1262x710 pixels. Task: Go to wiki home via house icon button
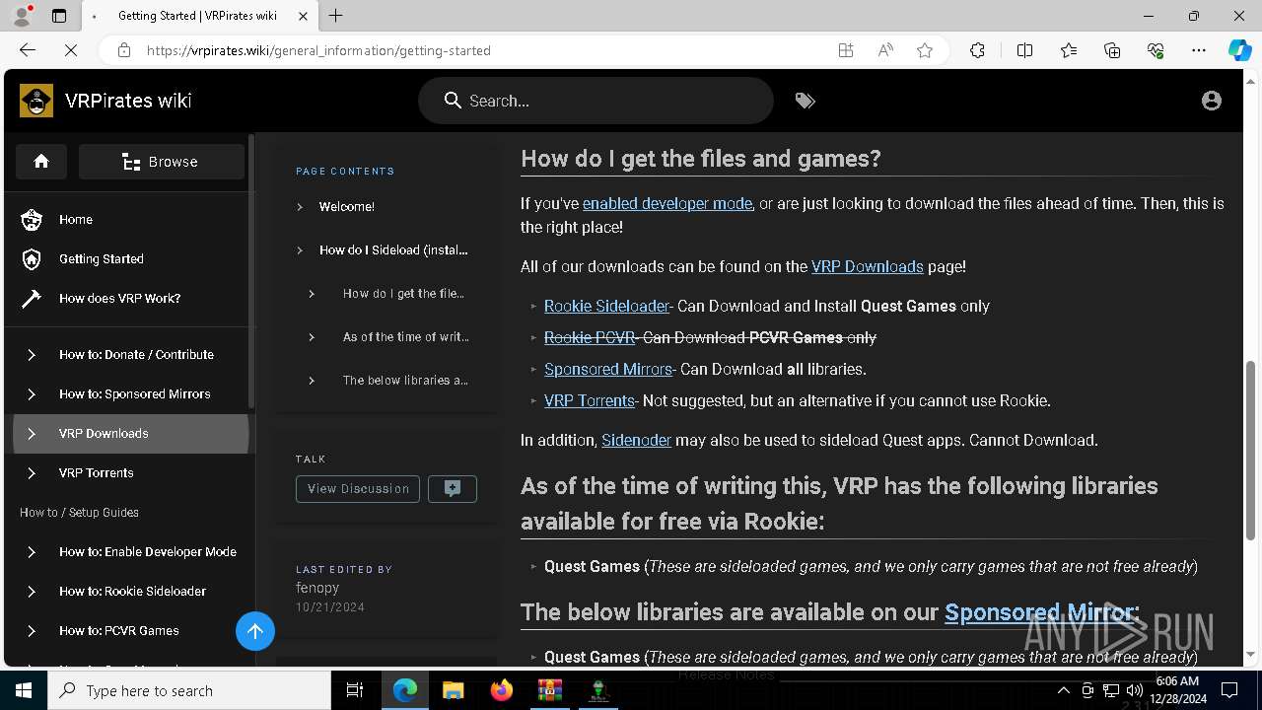pos(41,162)
